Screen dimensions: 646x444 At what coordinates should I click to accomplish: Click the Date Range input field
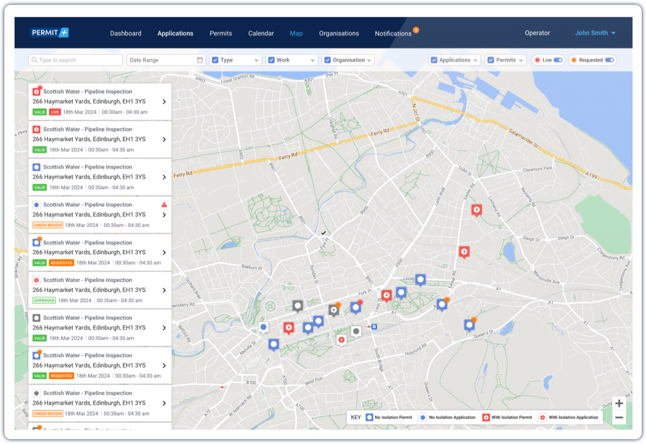coord(166,60)
